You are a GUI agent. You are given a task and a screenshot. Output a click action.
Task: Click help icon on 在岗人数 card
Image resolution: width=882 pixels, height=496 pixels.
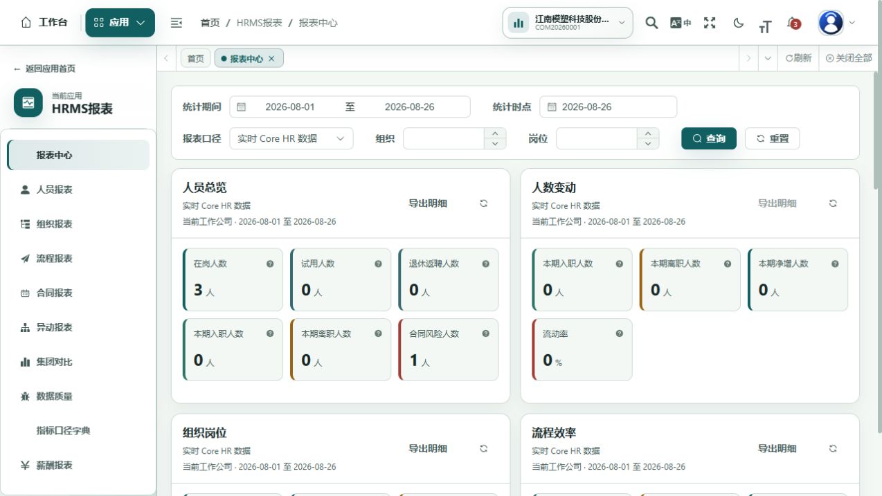pyautogui.click(x=270, y=264)
